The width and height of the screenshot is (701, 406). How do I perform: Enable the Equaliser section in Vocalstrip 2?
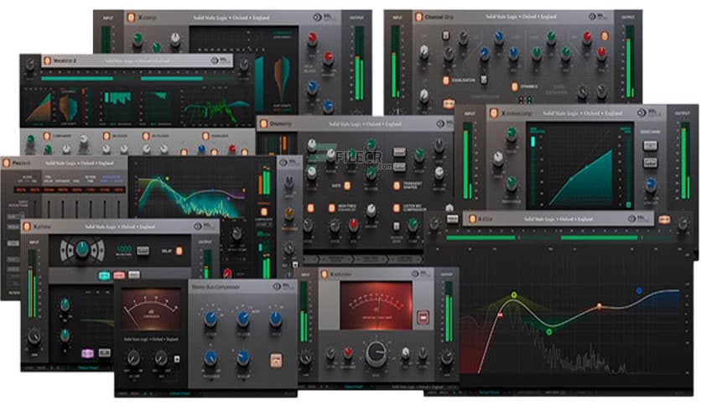click(x=205, y=136)
